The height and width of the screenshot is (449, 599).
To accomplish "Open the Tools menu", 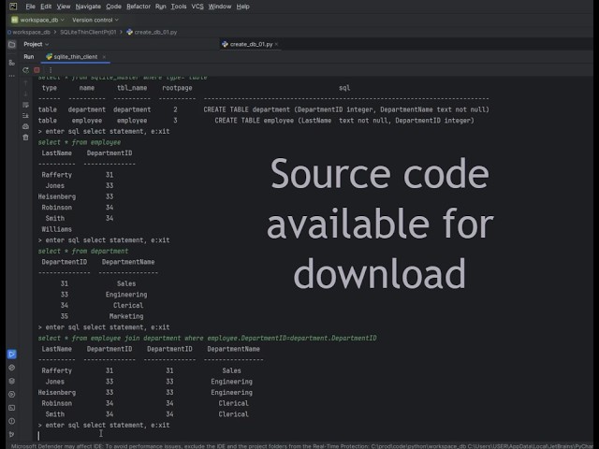I will point(179,7).
